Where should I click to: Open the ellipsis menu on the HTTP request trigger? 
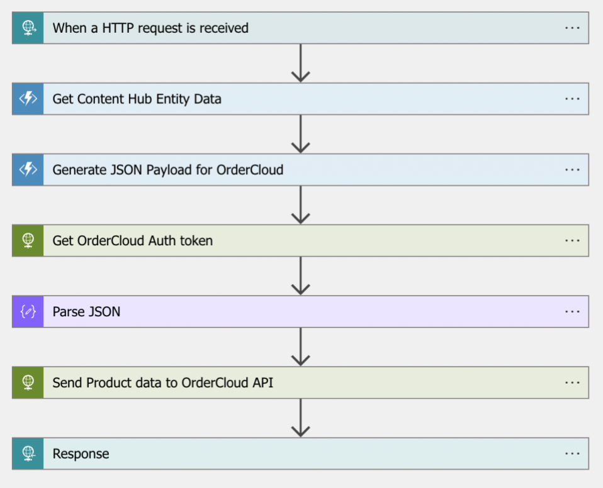[x=572, y=28]
